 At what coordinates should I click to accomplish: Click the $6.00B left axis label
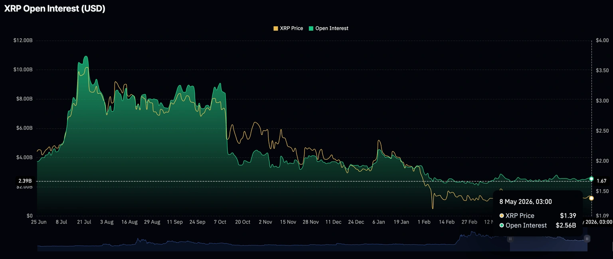point(24,128)
